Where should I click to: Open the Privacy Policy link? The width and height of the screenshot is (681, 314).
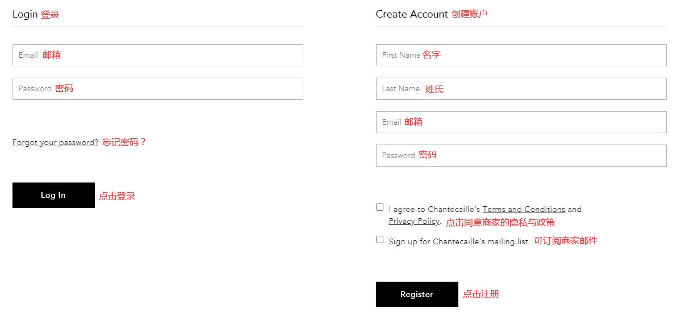(414, 221)
